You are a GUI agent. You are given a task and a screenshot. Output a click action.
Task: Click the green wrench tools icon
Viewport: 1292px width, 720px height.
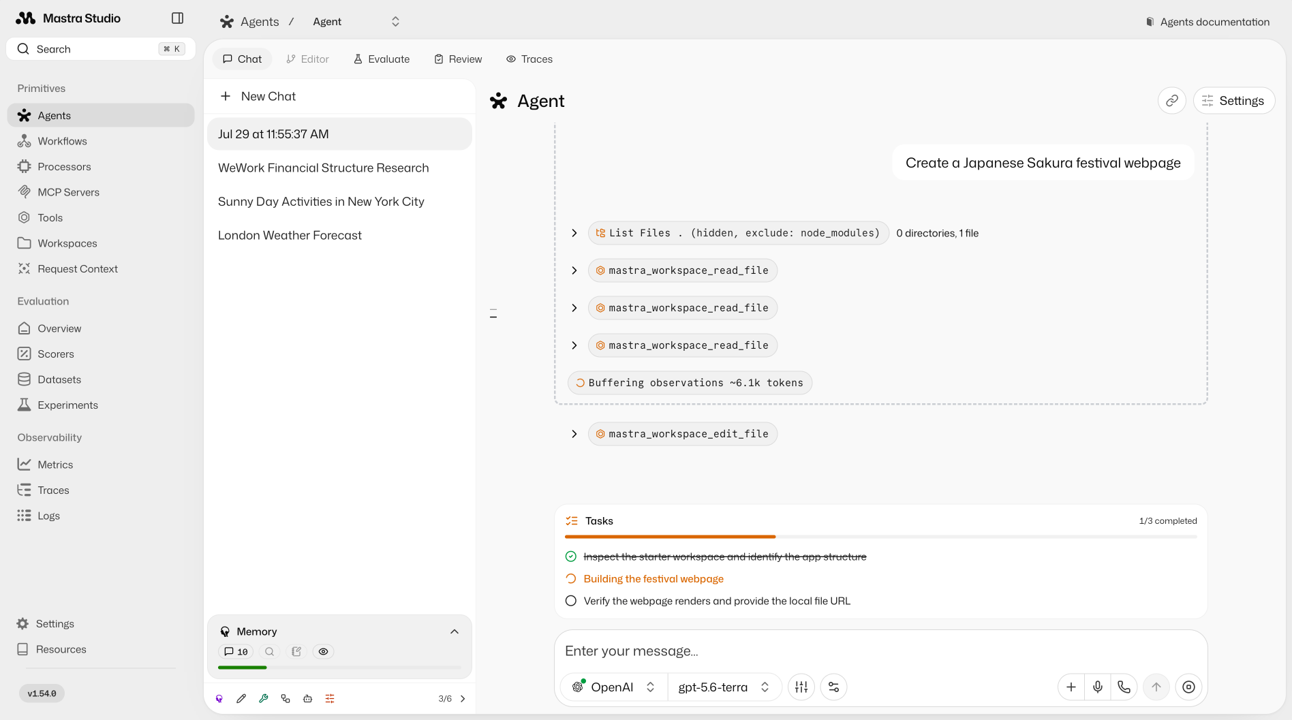[x=263, y=698]
